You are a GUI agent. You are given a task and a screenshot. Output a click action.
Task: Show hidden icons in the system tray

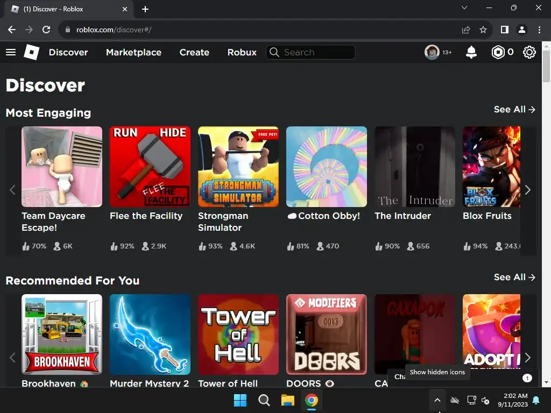437,400
